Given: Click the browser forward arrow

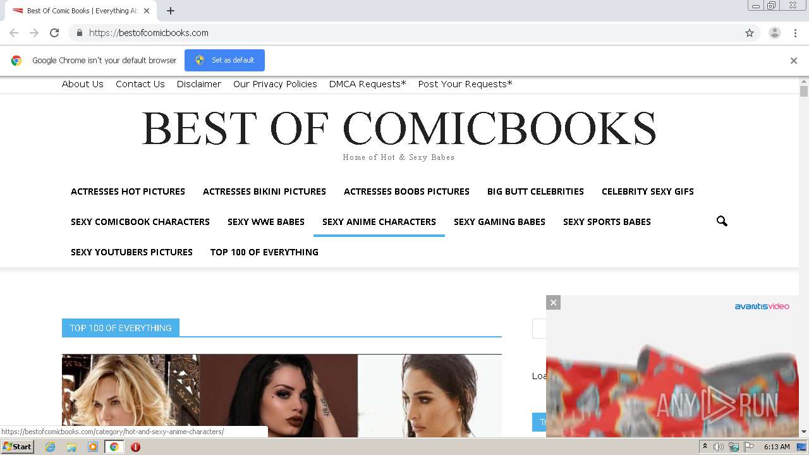Looking at the screenshot, I should pyautogui.click(x=34, y=33).
